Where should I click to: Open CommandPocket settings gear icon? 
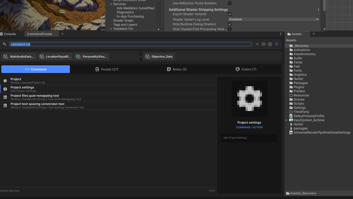pos(270,44)
